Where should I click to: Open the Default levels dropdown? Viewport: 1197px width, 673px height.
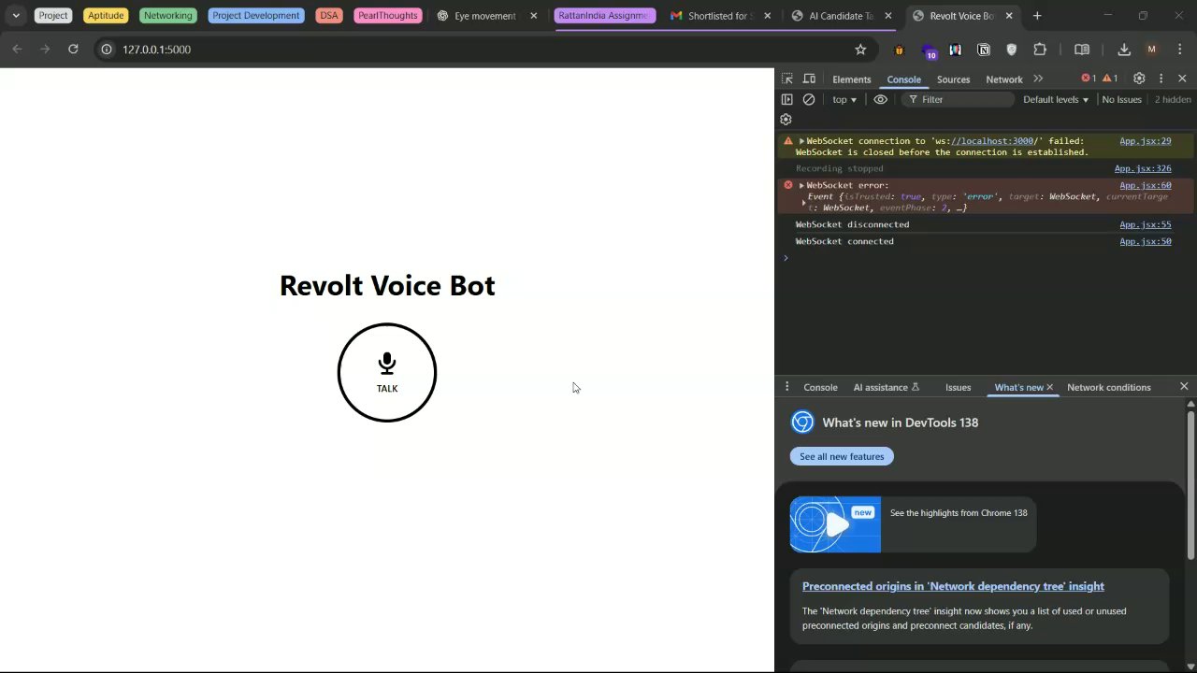click(1056, 99)
